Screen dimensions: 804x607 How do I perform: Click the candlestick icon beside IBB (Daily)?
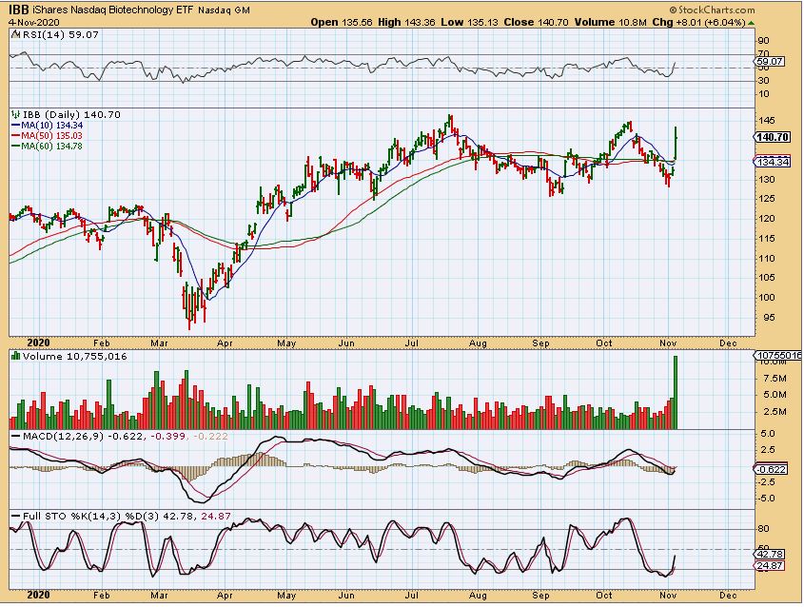[x=16, y=115]
